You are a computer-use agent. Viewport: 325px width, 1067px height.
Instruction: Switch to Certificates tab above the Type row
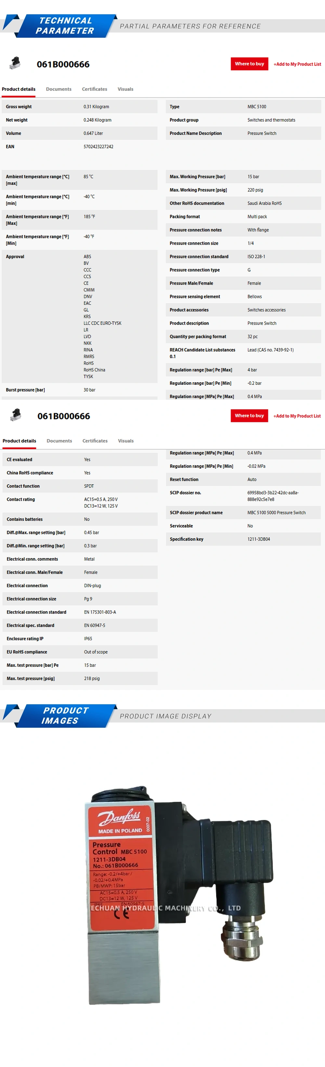[94, 89]
